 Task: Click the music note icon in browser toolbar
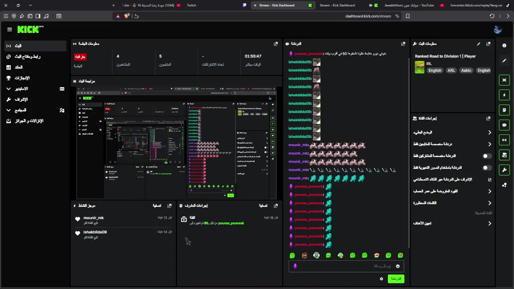tap(46, 16)
